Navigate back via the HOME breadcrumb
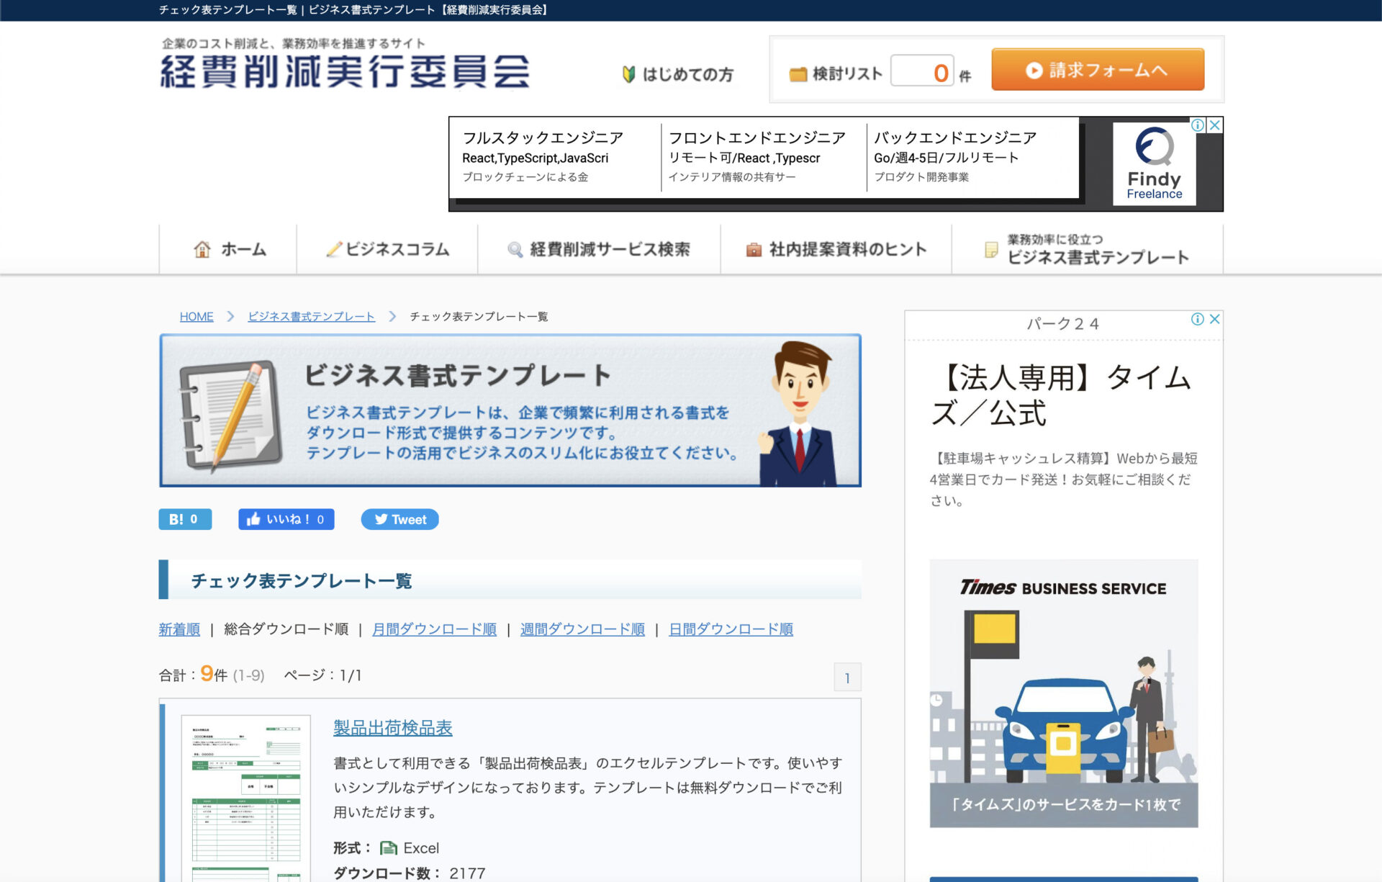The image size is (1382, 882). pyautogui.click(x=196, y=316)
